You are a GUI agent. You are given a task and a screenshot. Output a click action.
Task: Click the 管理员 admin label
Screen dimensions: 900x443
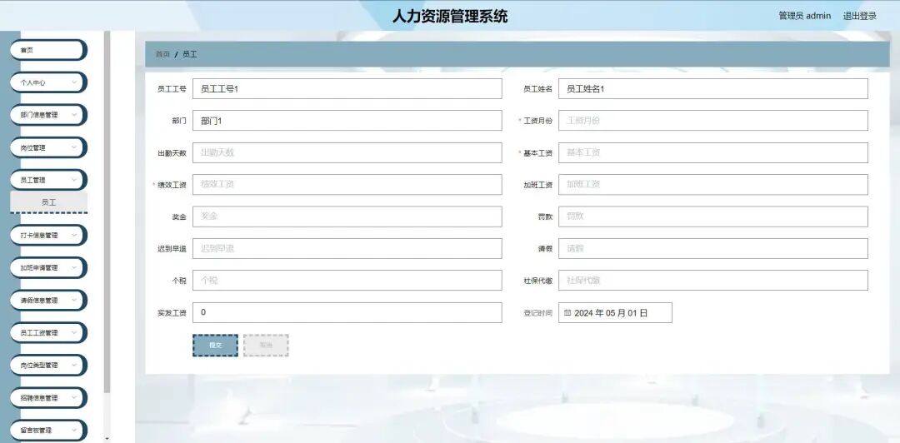804,16
